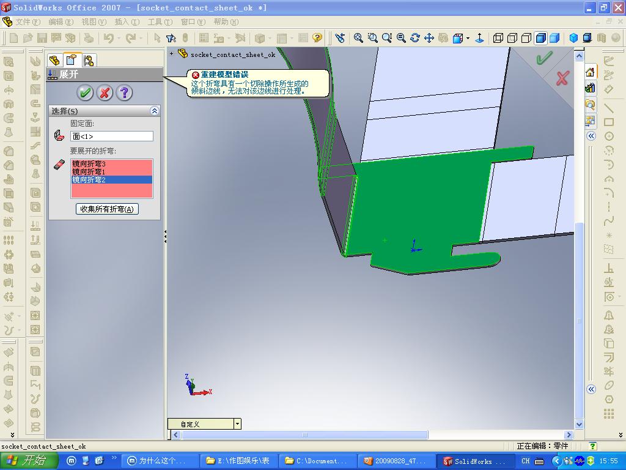The image size is (626, 470).
Task: Open the SolidWorks Resources task pane tab
Action: [591, 72]
